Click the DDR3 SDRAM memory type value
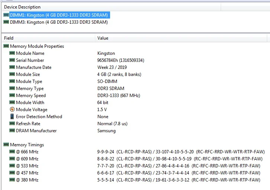 [111, 89]
